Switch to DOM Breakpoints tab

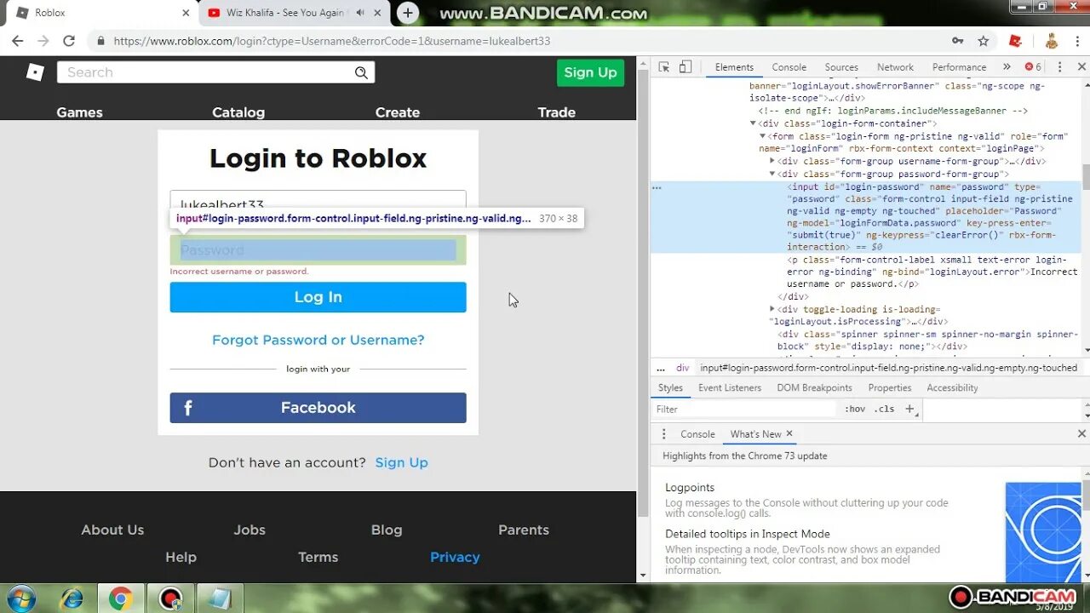coord(814,387)
